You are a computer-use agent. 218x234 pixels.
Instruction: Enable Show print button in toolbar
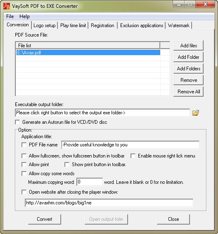[67, 164]
